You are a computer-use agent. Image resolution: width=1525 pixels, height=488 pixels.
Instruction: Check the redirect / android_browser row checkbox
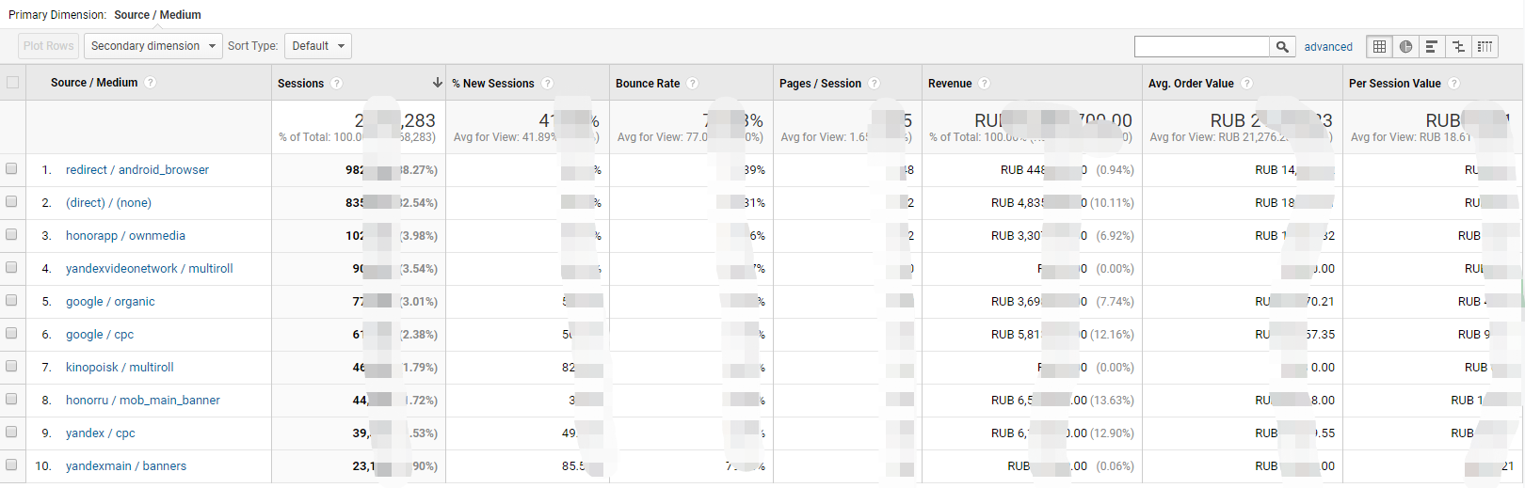pos(12,169)
